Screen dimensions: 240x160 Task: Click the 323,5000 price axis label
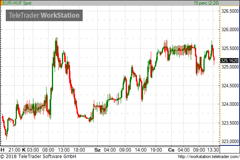point(230,123)
